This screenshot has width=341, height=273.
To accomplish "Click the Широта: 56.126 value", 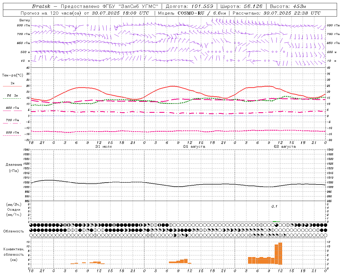I will [x=241, y=6].
